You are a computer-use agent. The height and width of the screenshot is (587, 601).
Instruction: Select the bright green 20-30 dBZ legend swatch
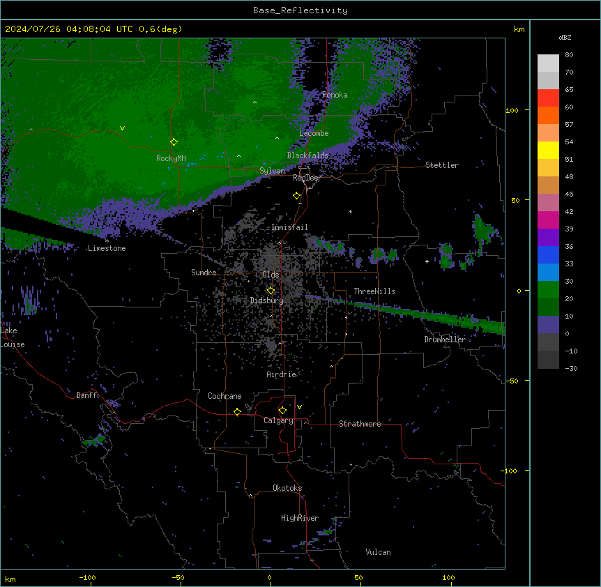coord(548,290)
